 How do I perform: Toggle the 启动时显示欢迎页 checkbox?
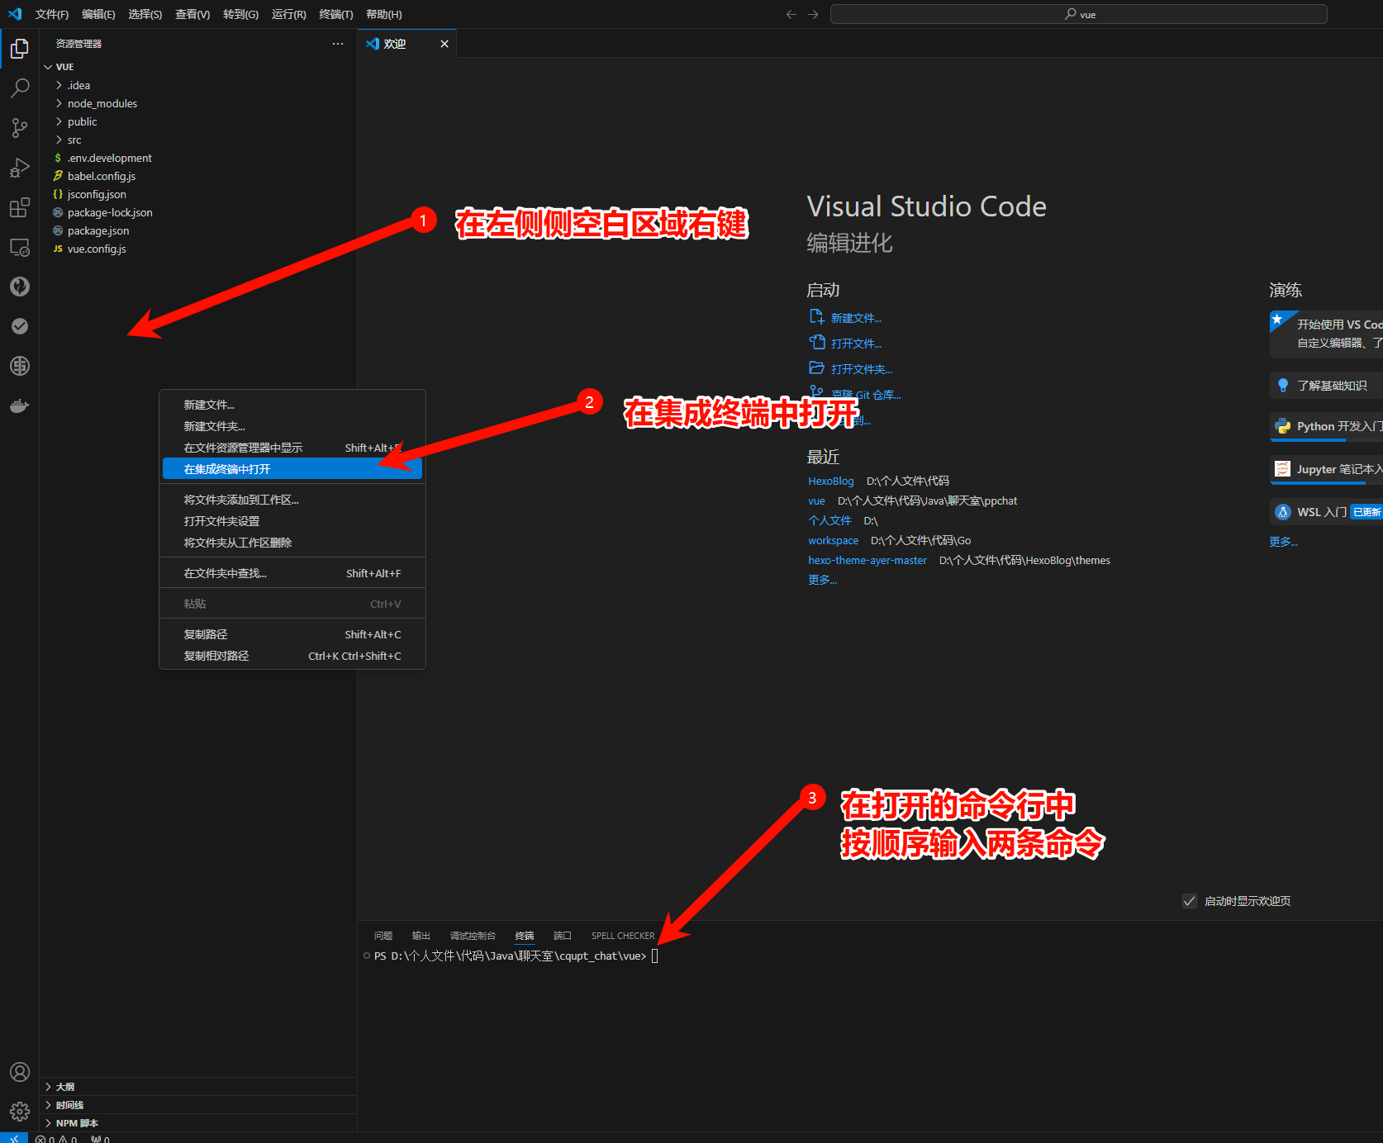click(1190, 901)
